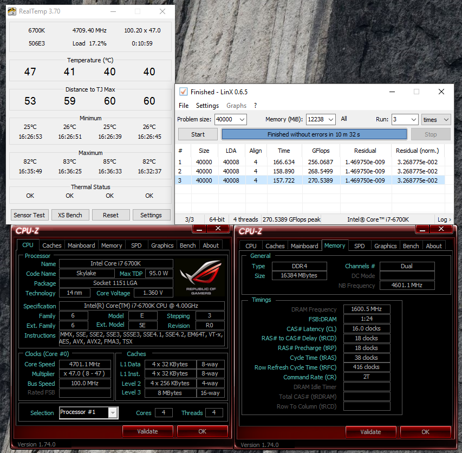The image size is (462, 453).
Task: Click the Core Voltage 1.360 V field
Action: tap(153, 293)
